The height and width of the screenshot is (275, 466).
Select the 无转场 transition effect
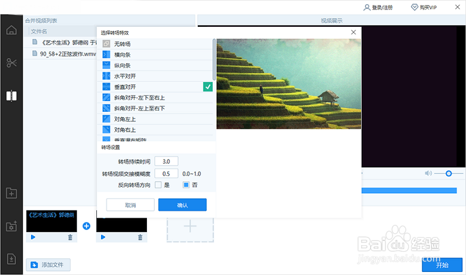155,44
